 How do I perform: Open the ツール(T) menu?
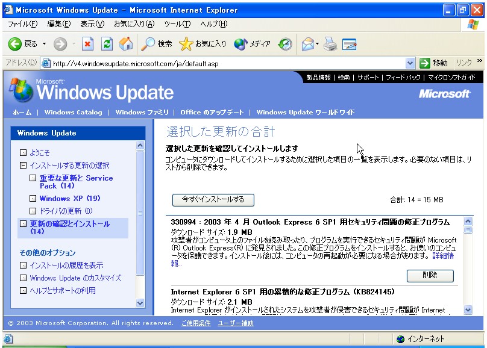[x=177, y=24]
